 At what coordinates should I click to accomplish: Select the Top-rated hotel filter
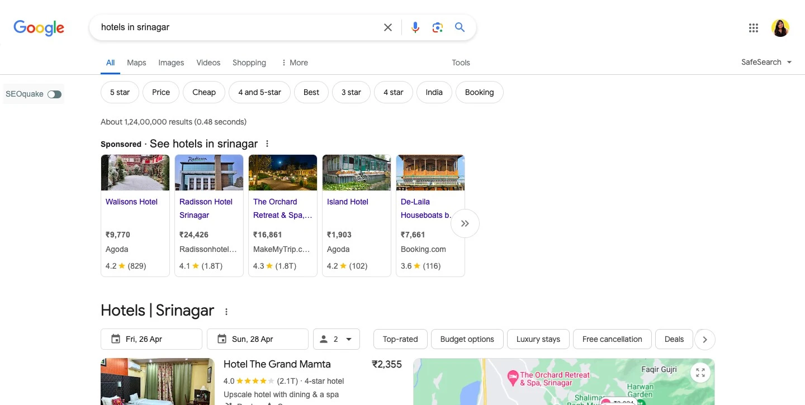400,339
